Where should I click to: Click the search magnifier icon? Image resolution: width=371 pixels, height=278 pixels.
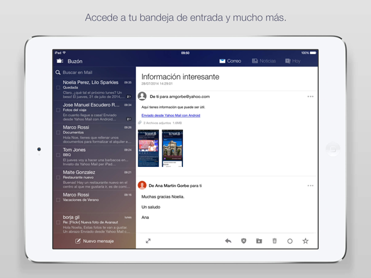58,72
